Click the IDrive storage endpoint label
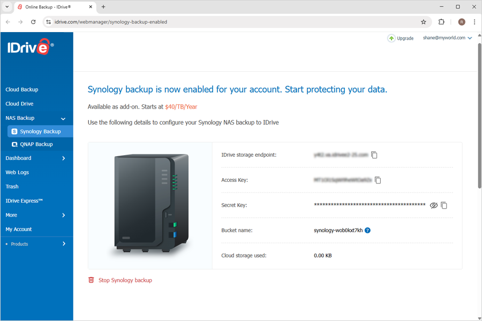The image size is (482, 321). (x=248, y=155)
